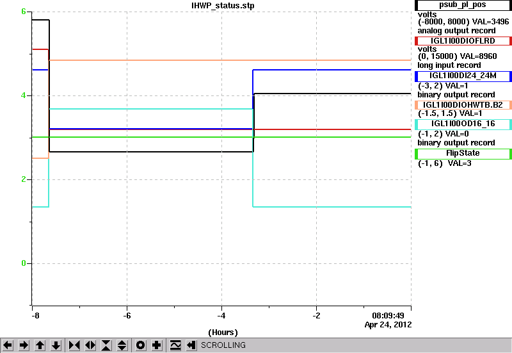
Task: Click the y-axis tick label 0
Action: tap(24, 263)
